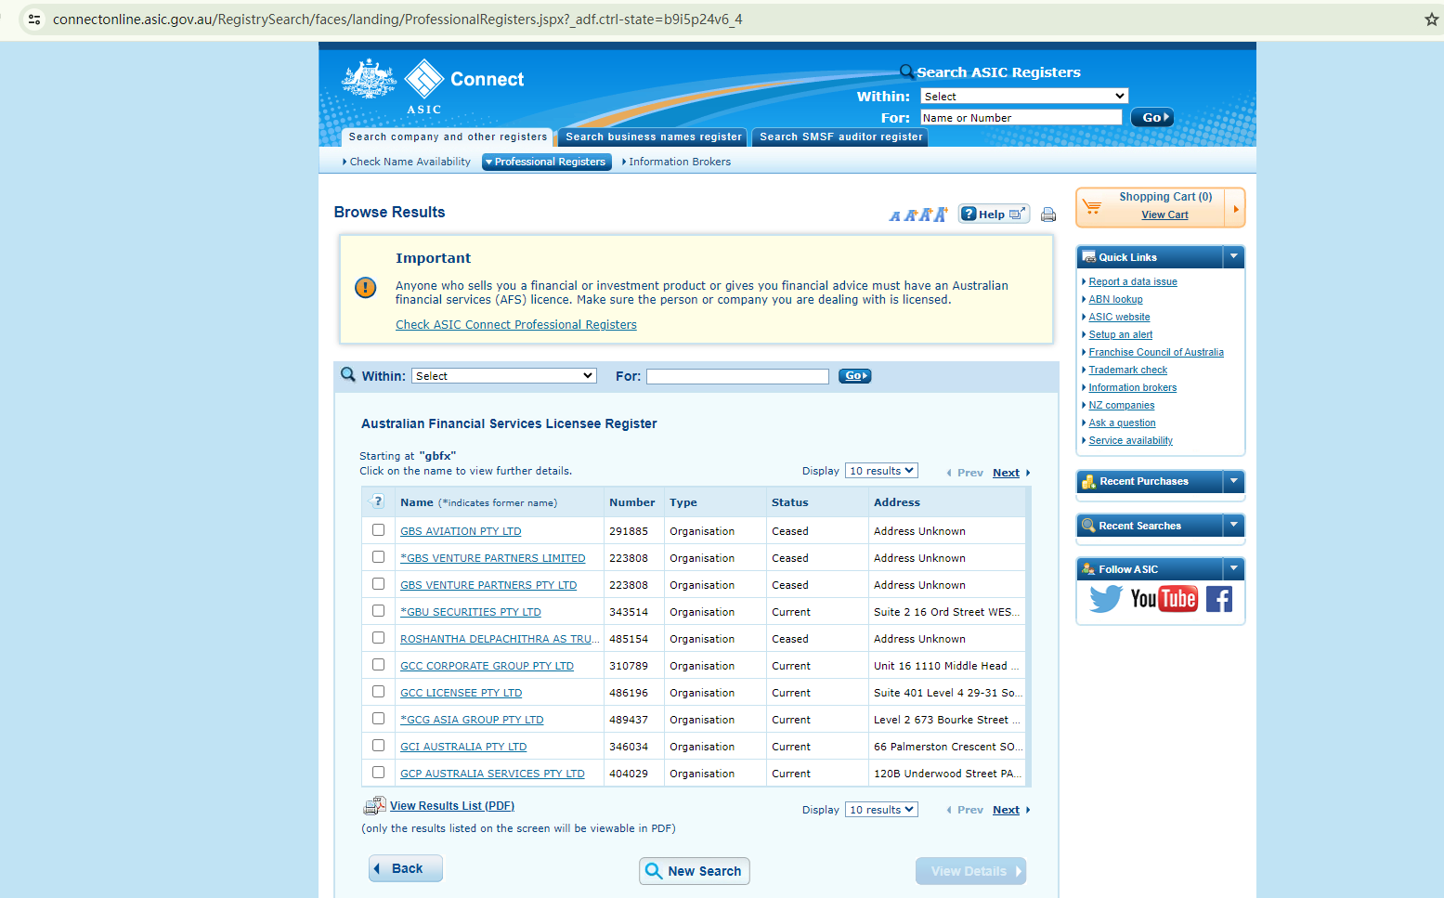Tick the checkbox for GBS AVIATION PTY LTD
This screenshot has height=898, width=1444.
tap(378, 530)
